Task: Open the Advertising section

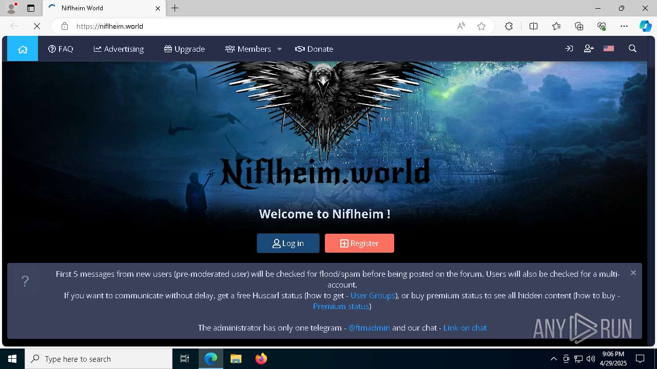Action: pyautogui.click(x=119, y=49)
